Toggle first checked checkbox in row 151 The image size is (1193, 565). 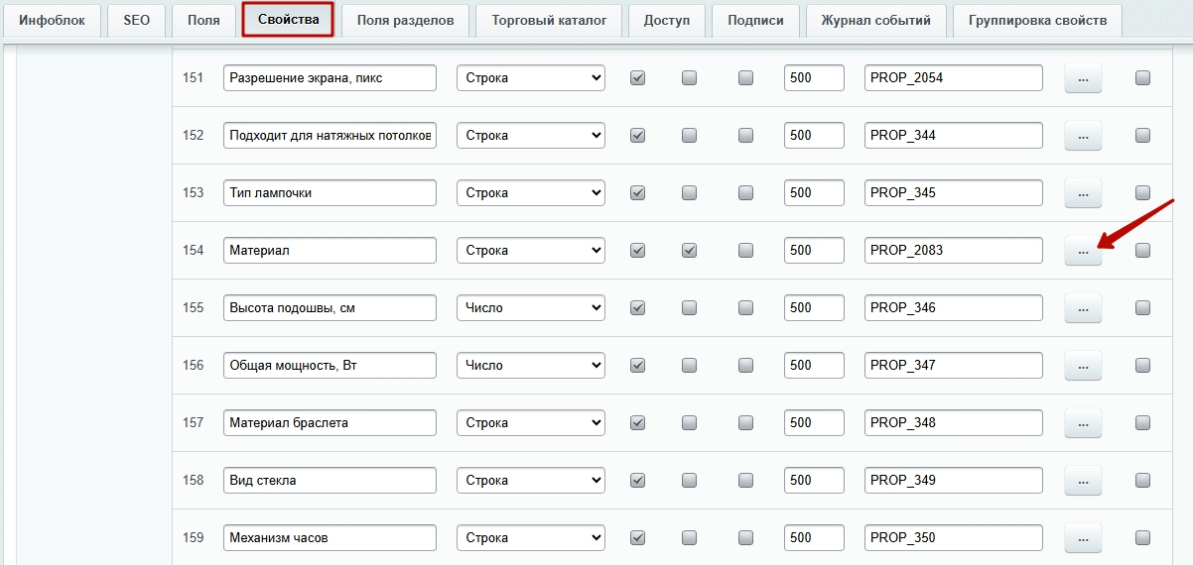coord(638,78)
